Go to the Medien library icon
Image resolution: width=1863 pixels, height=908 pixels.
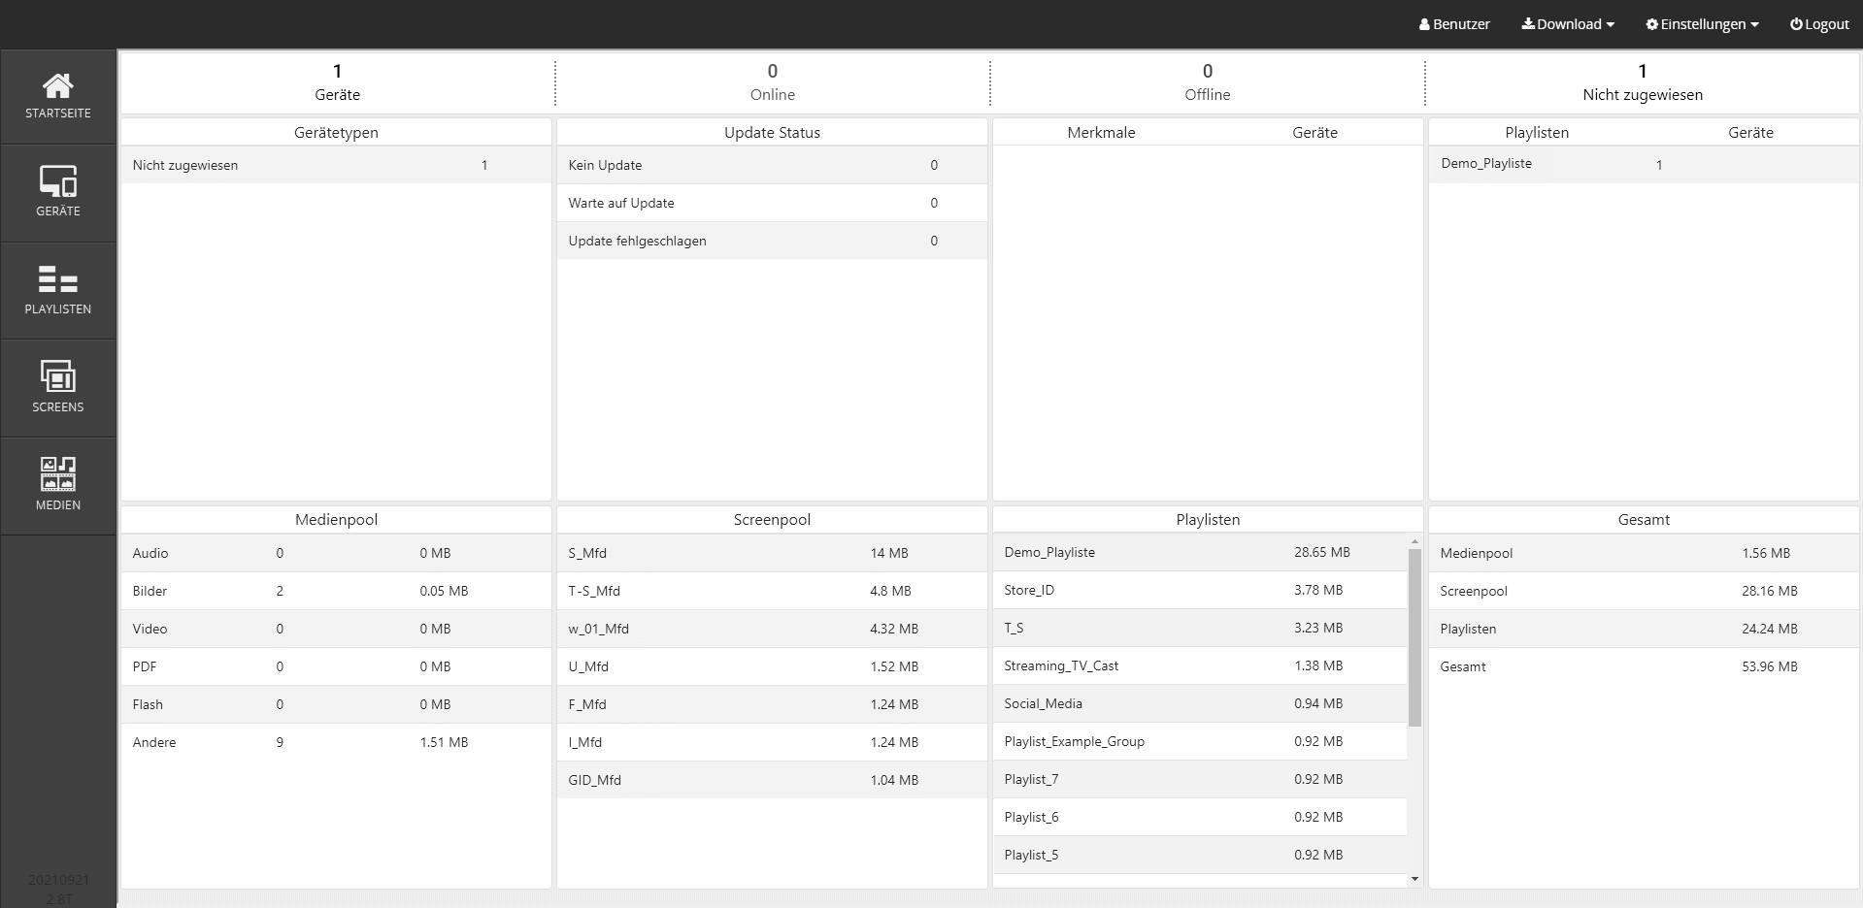(x=58, y=474)
